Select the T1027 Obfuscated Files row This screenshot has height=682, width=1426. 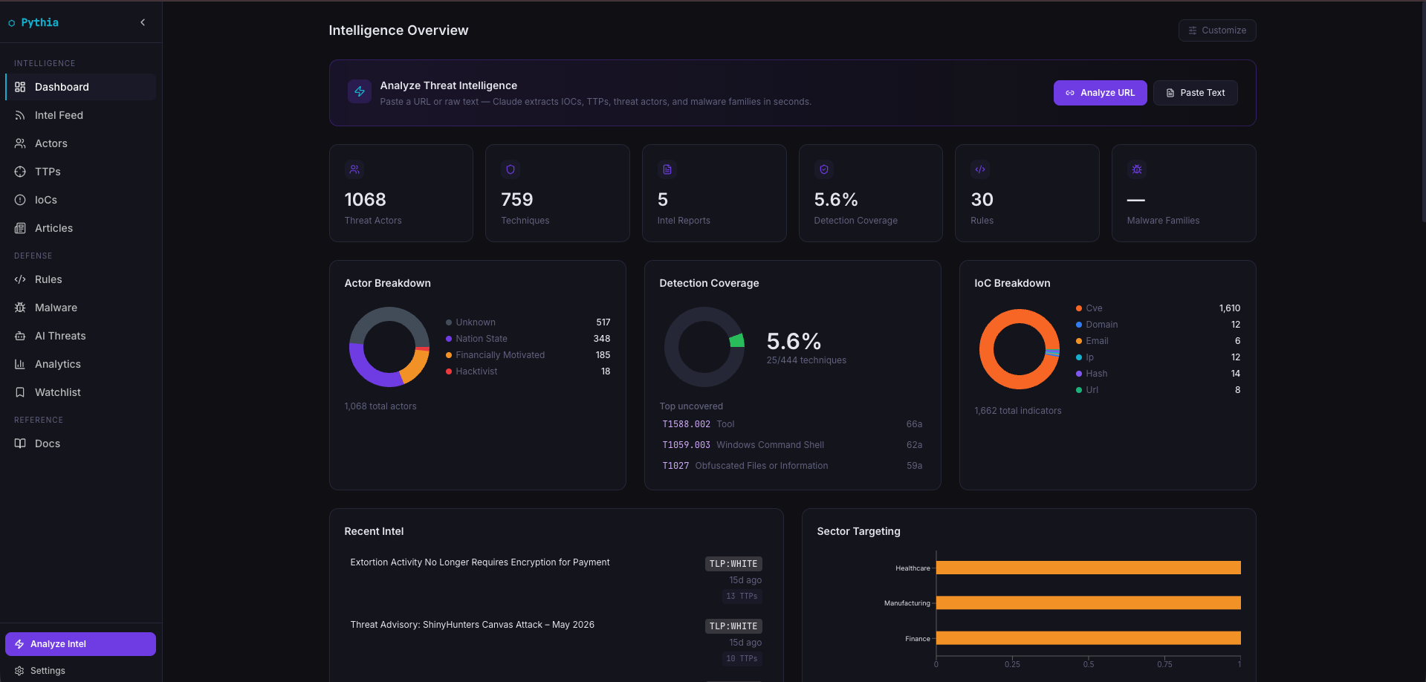click(792, 466)
